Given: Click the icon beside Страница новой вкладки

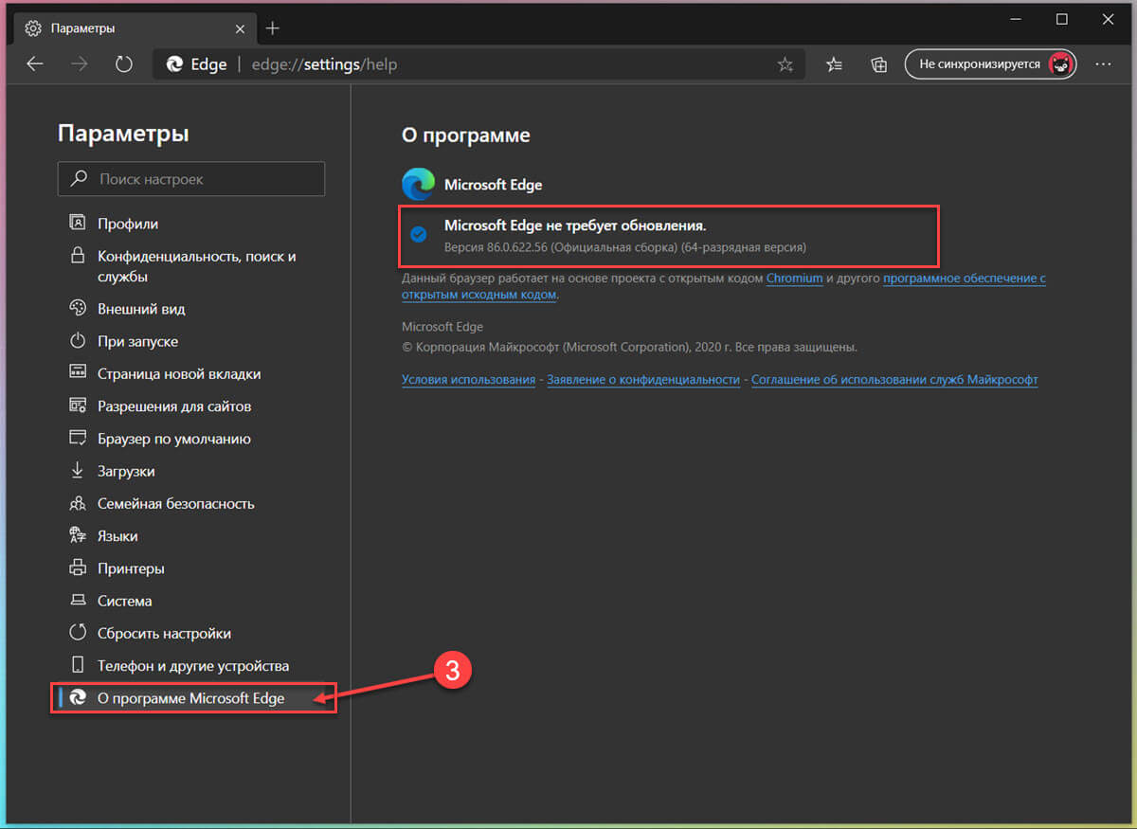Looking at the screenshot, I should pyautogui.click(x=78, y=373).
